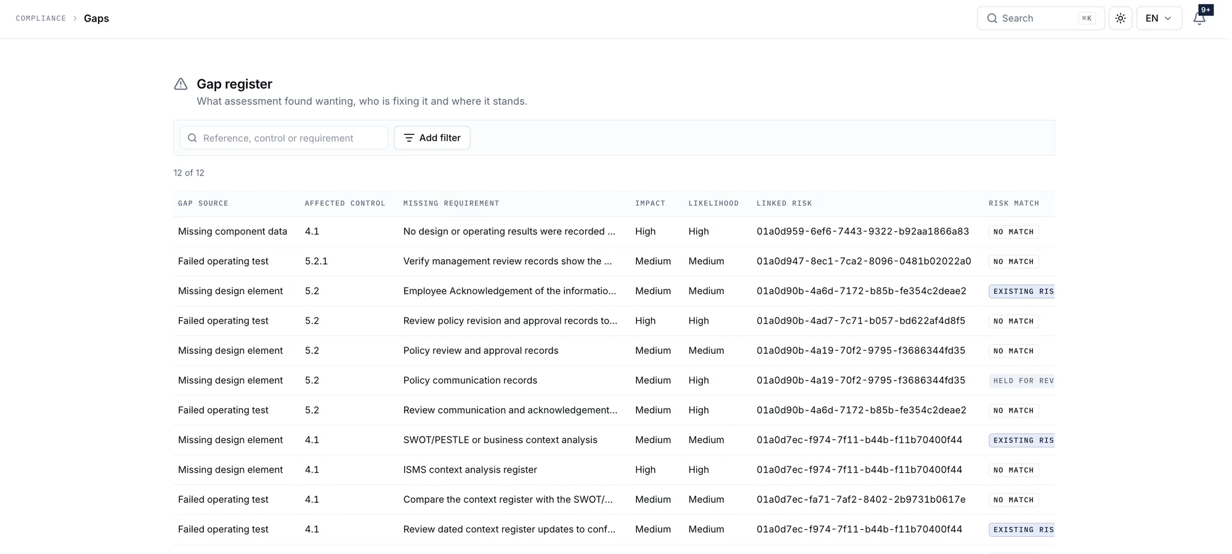Click the Linked Risk column header
The width and height of the screenshot is (1232, 554).
(x=784, y=203)
